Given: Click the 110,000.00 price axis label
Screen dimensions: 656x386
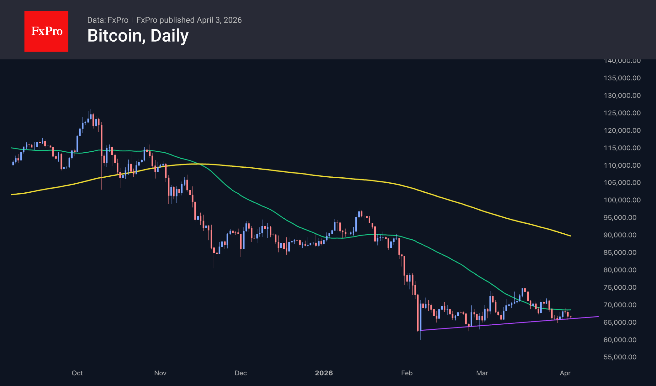Looking at the screenshot, I should tap(622, 165).
